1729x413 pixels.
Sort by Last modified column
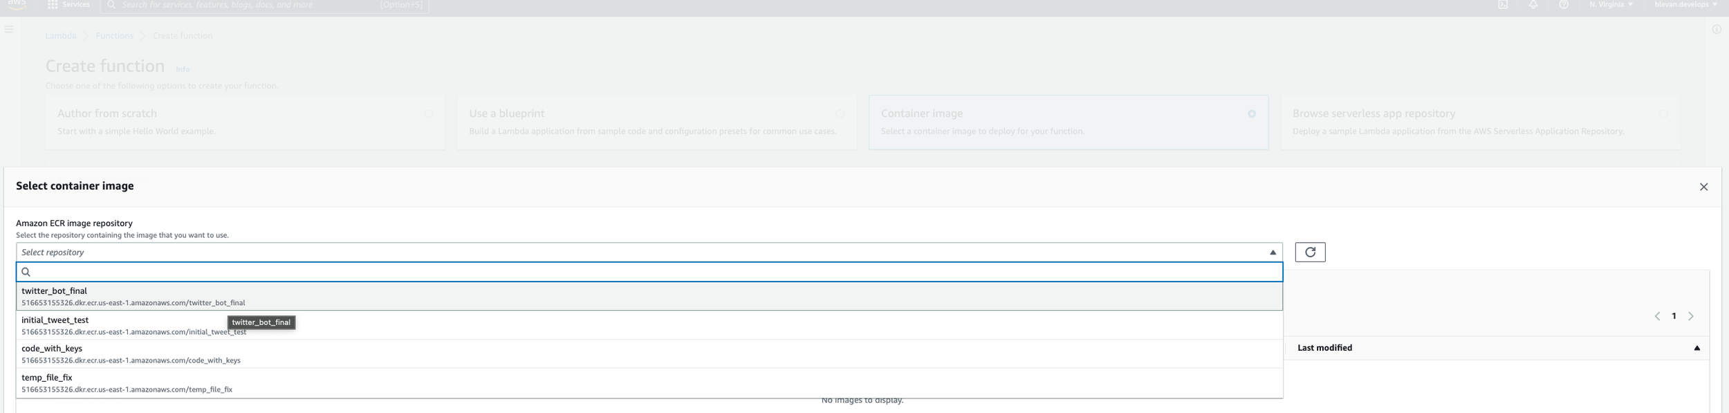(x=1696, y=348)
